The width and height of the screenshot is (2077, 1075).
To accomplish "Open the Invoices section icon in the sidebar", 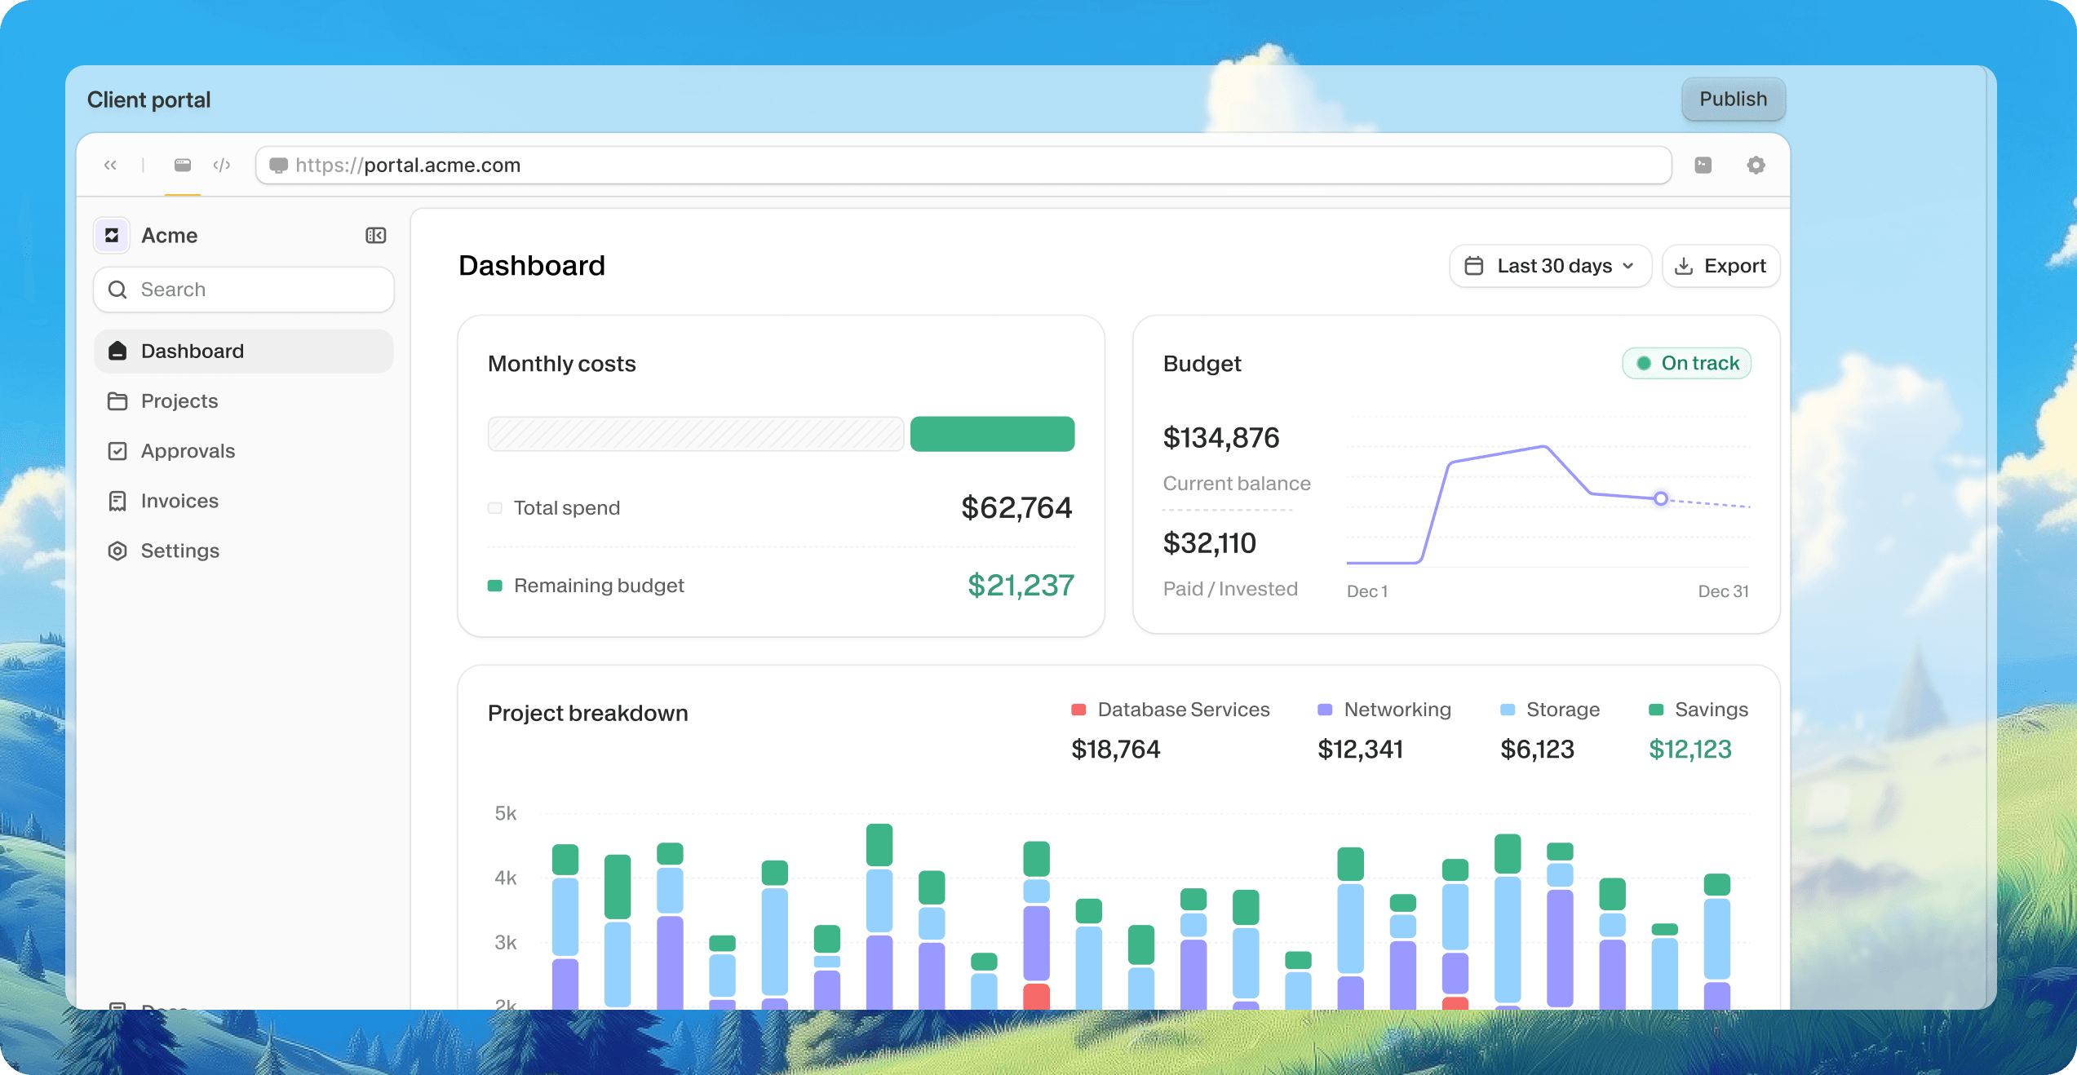I will point(117,500).
